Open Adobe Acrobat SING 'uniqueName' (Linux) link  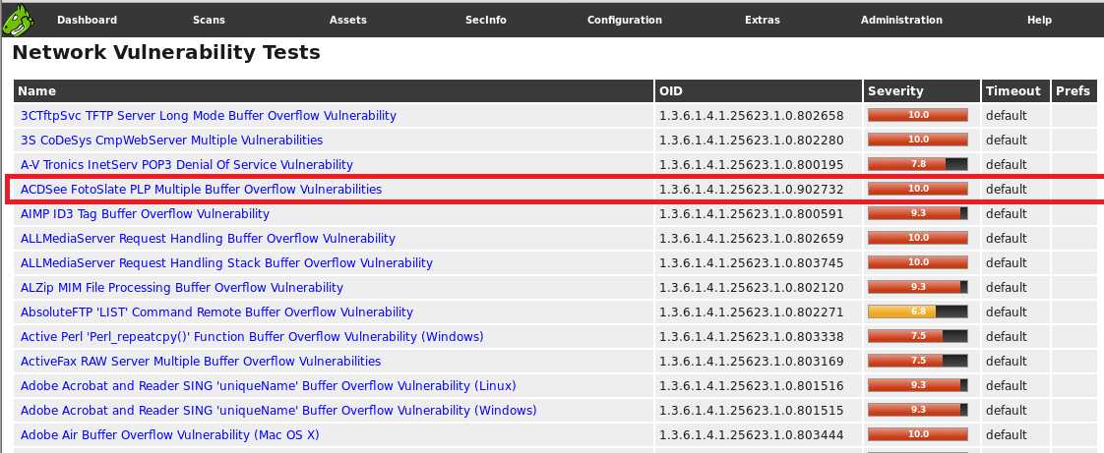pos(269,386)
